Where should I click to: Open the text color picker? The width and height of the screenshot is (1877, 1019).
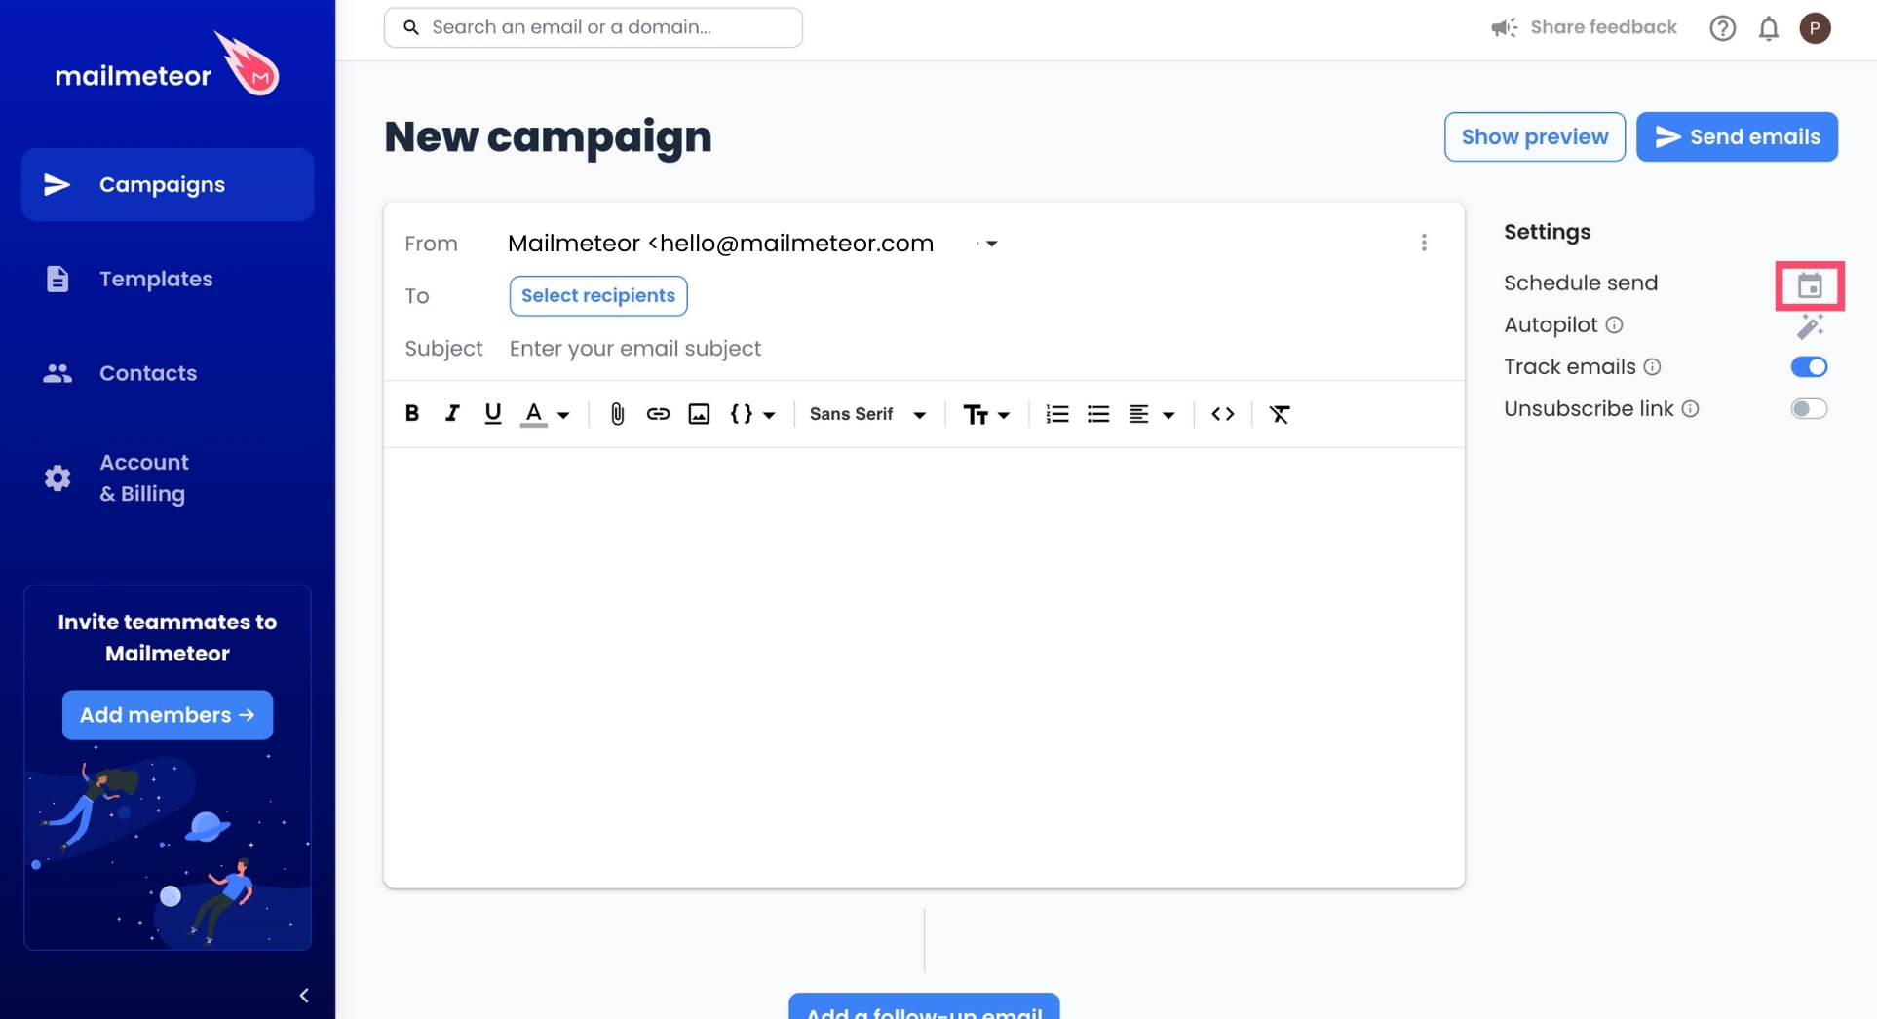coord(545,414)
